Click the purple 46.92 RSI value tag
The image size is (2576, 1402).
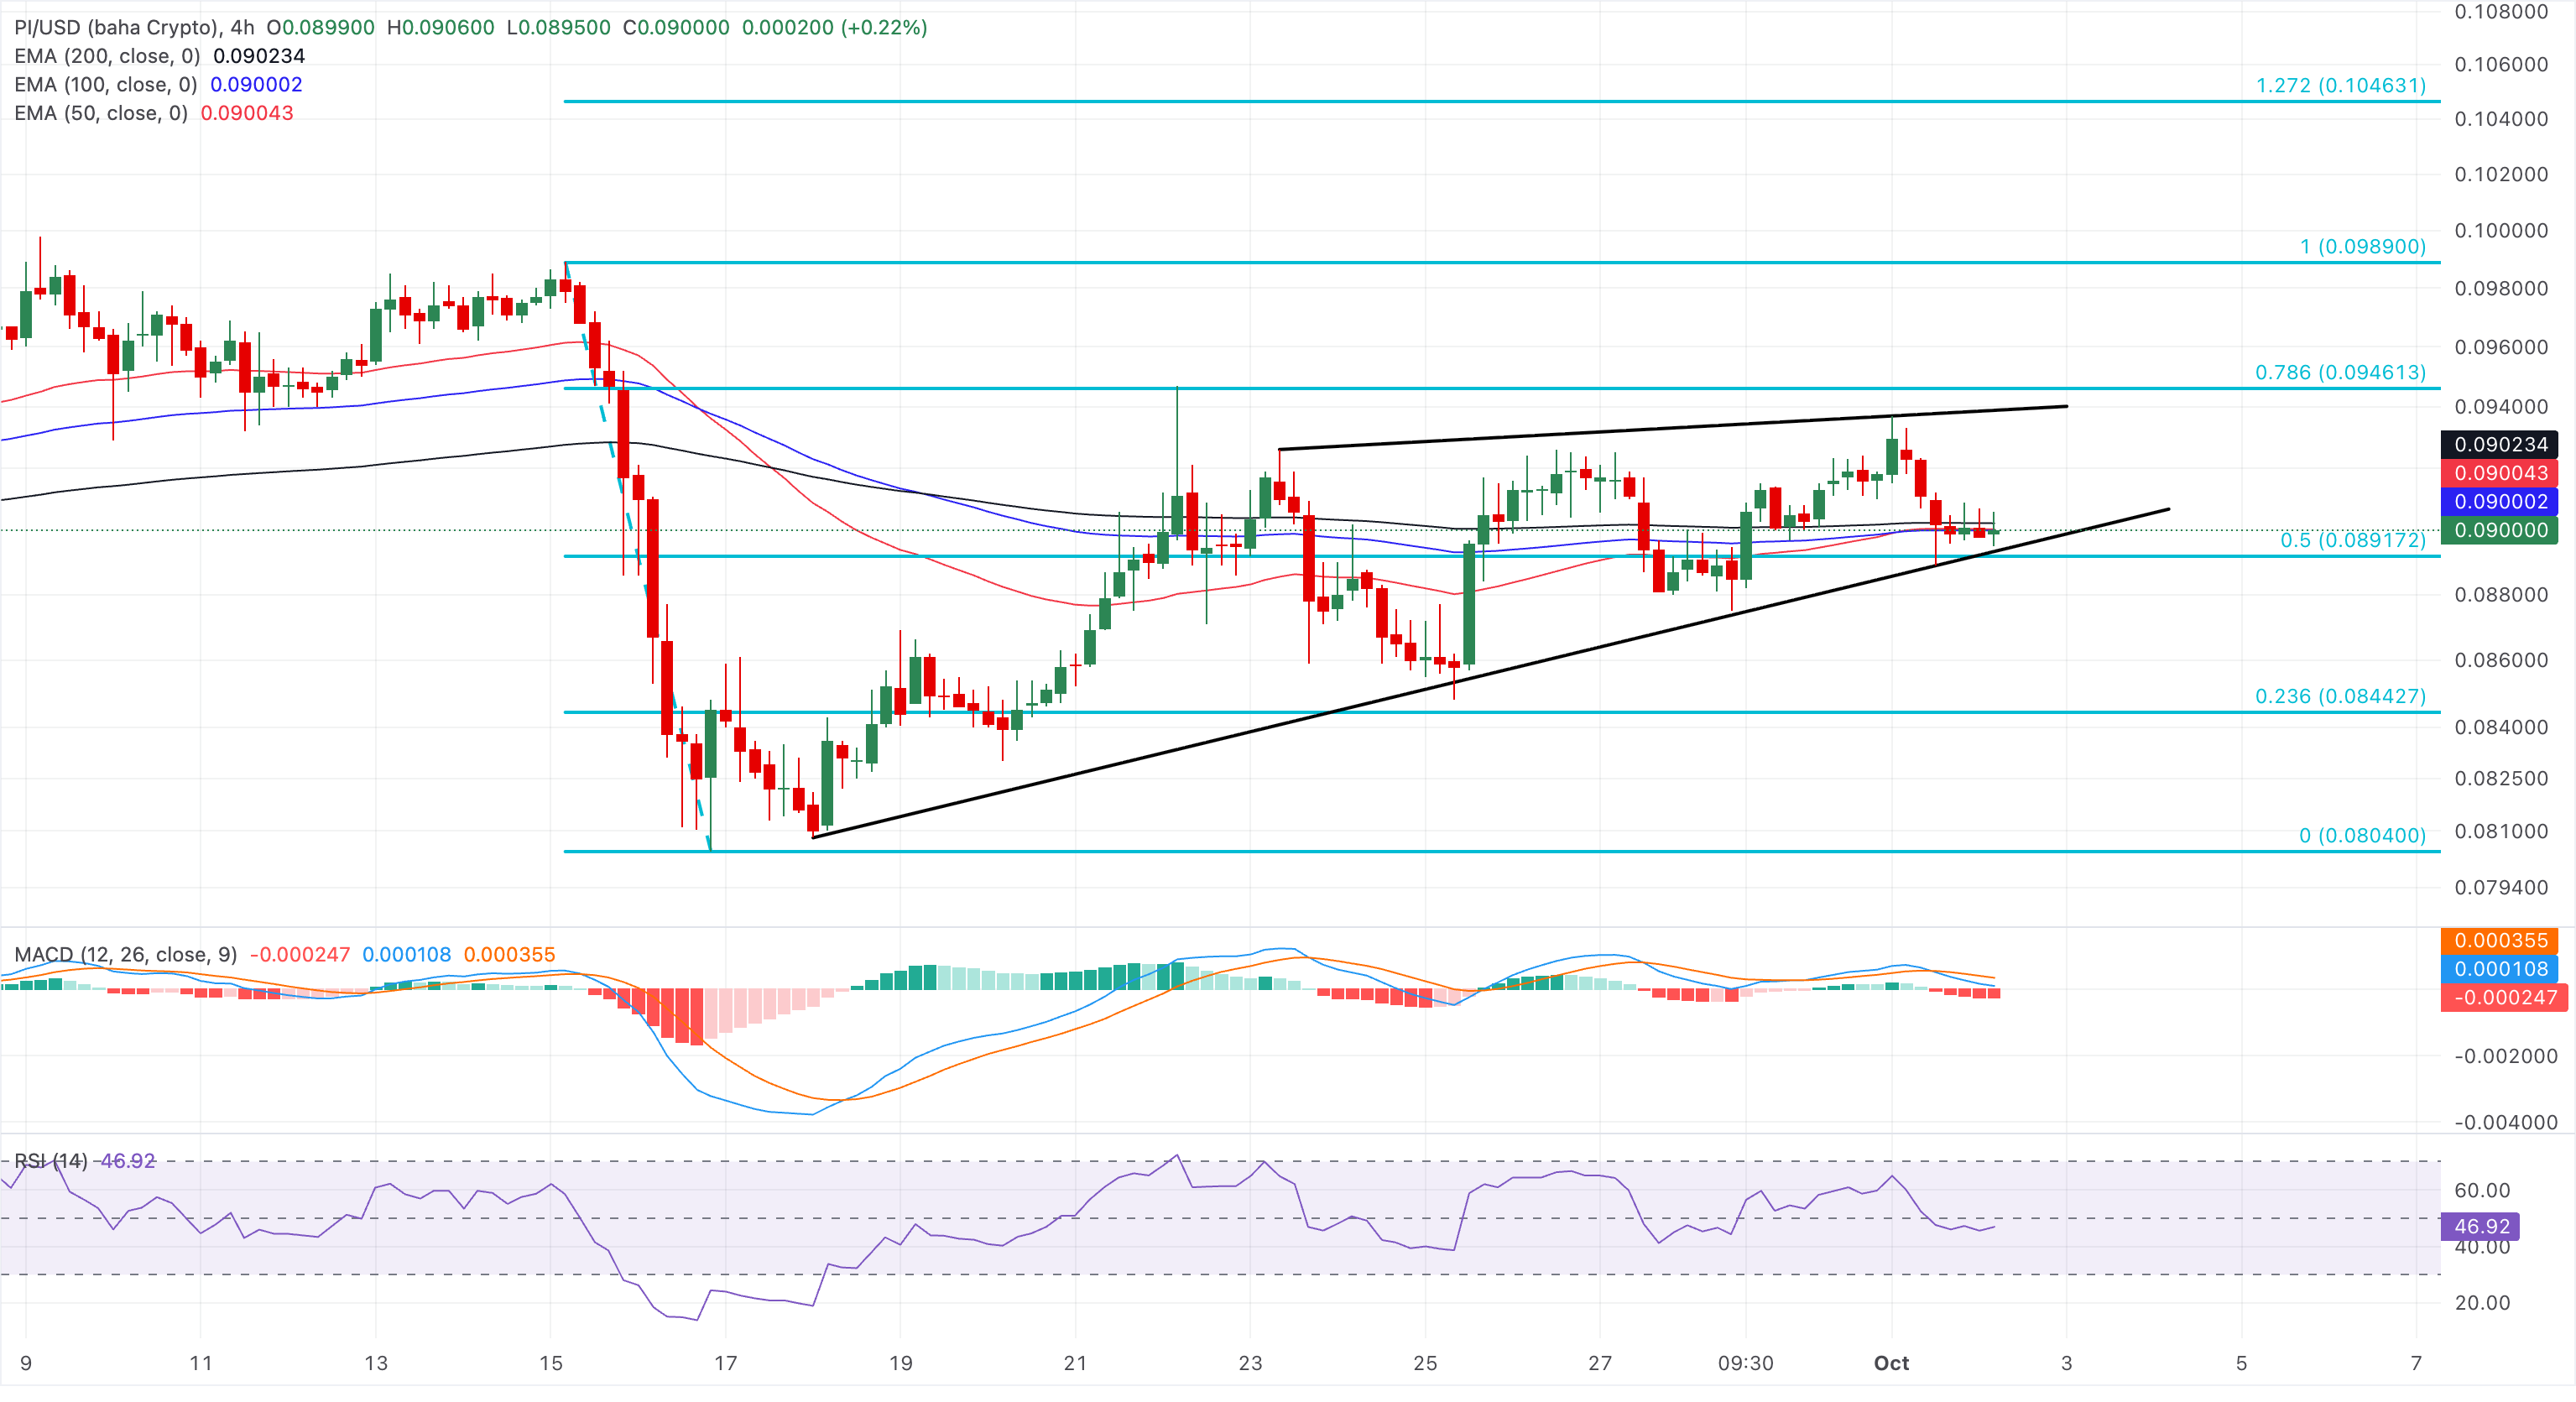tap(2481, 1227)
